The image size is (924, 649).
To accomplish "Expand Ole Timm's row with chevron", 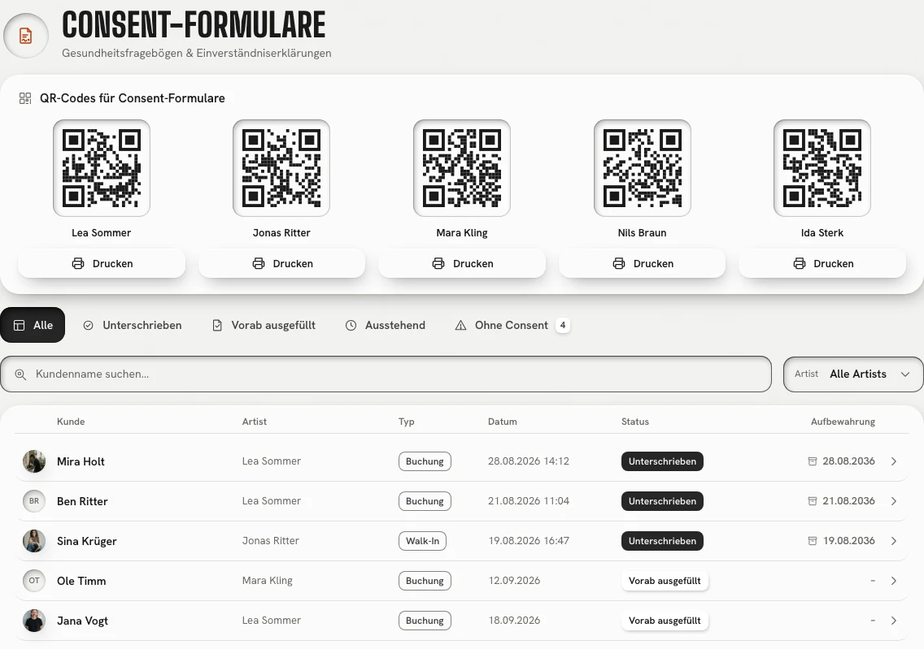I will point(894,581).
